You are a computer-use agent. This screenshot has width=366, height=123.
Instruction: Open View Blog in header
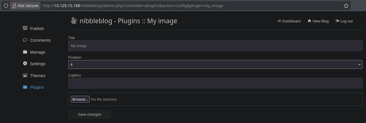(318, 21)
